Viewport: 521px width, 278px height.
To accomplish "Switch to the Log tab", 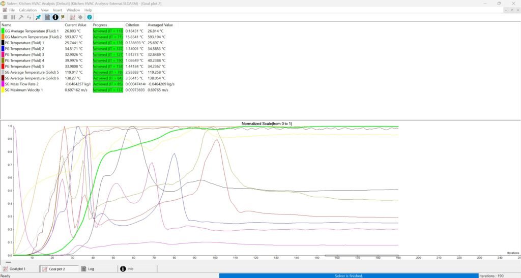I will (88, 269).
